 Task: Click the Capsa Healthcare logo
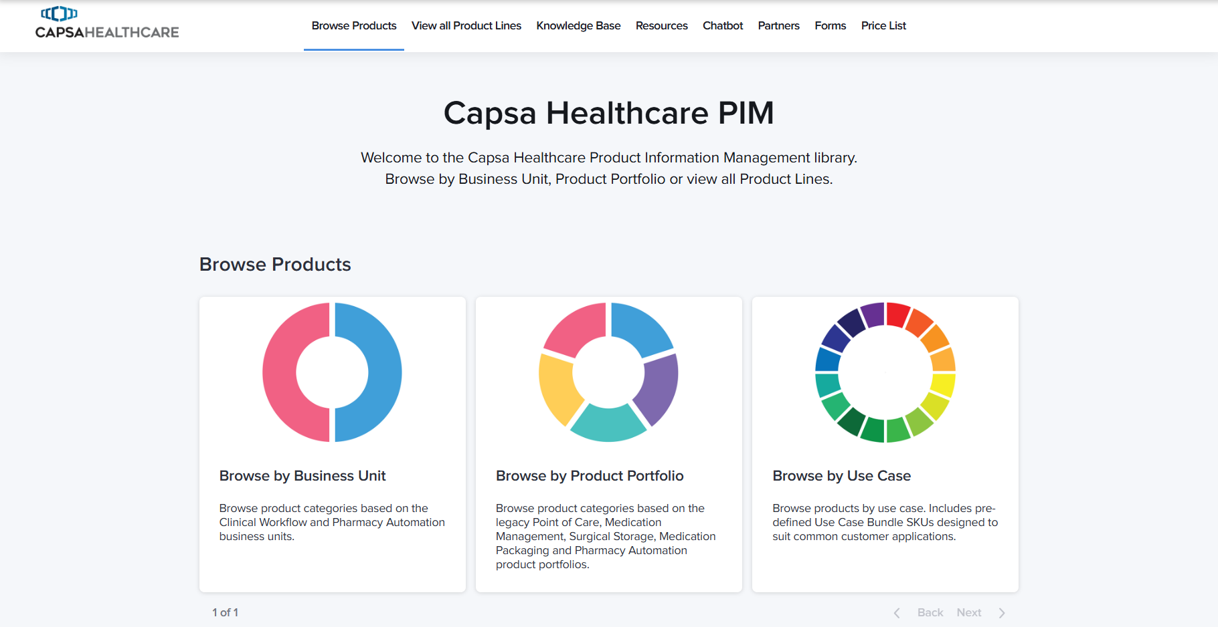pos(107,23)
